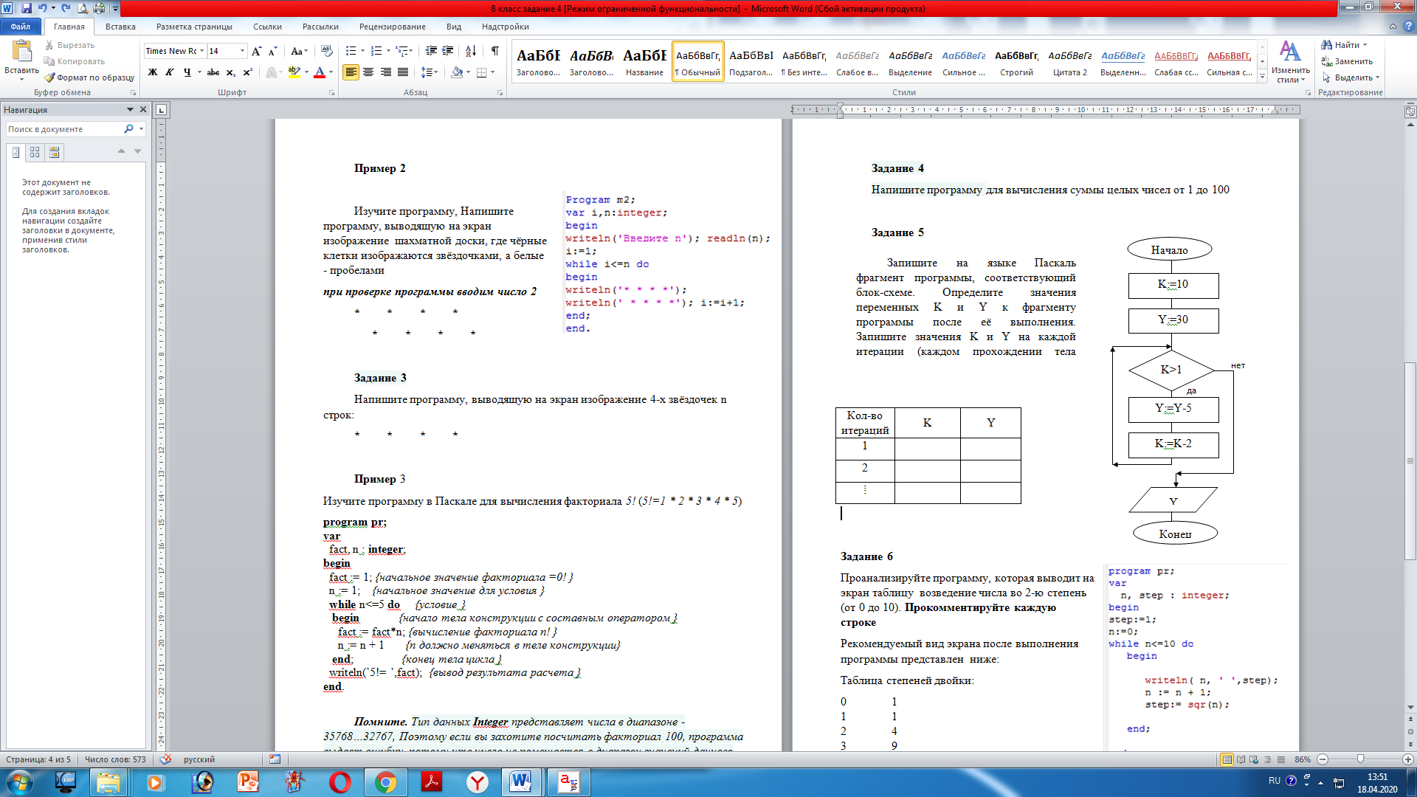Center align the paragraph text
The image size is (1417, 797).
click(x=368, y=72)
